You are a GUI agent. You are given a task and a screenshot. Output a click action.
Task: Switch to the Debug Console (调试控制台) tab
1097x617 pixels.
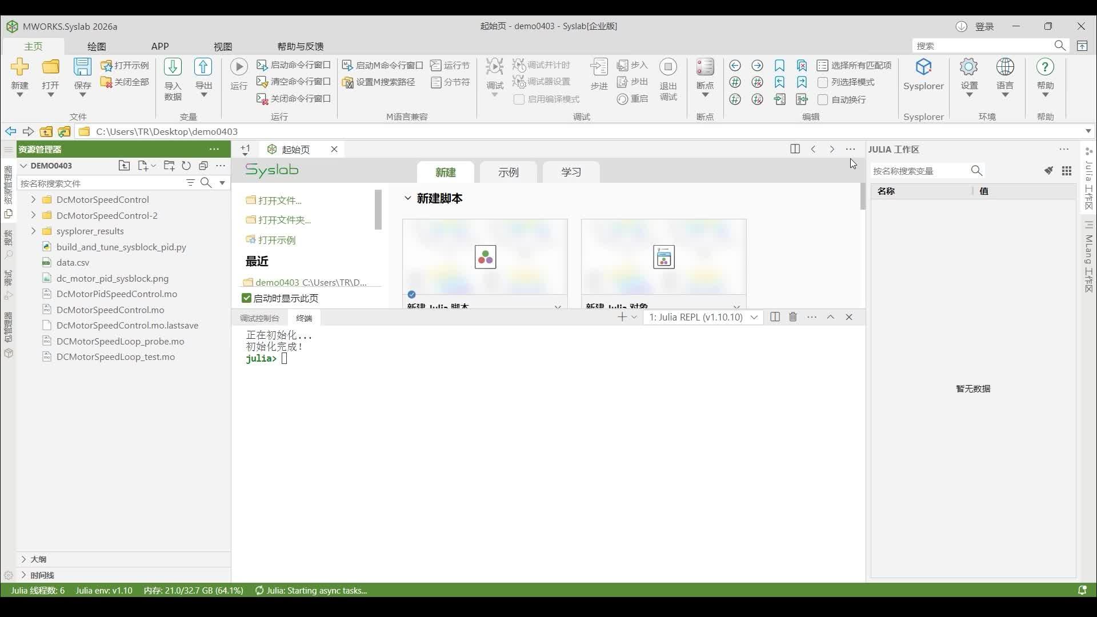pyautogui.click(x=259, y=318)
